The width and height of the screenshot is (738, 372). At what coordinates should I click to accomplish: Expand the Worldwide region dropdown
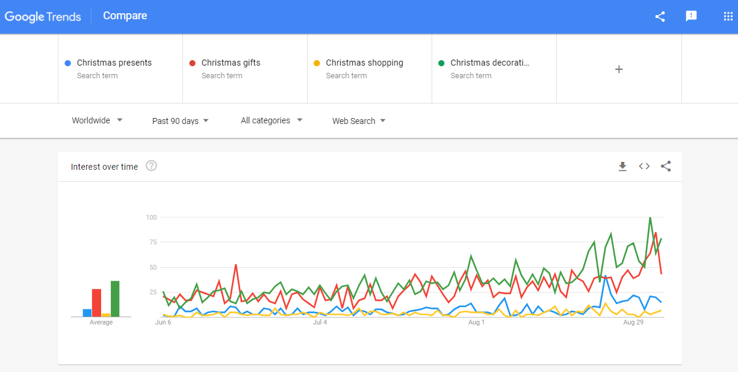click(97, 120)
